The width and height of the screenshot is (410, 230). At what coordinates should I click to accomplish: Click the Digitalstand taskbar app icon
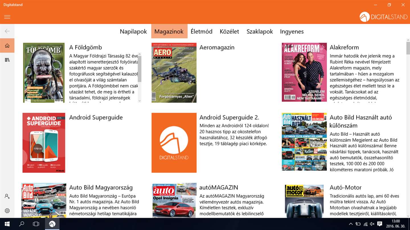click(x=52, y=224)
